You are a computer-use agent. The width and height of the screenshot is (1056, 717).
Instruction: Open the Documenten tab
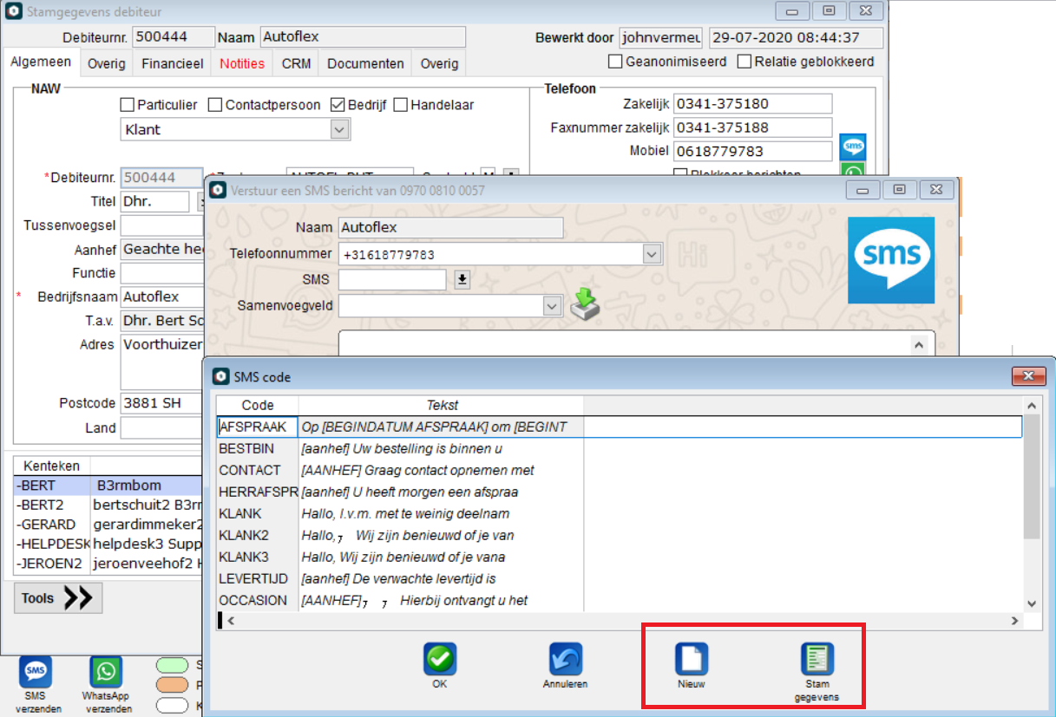[x=365, y=63]
